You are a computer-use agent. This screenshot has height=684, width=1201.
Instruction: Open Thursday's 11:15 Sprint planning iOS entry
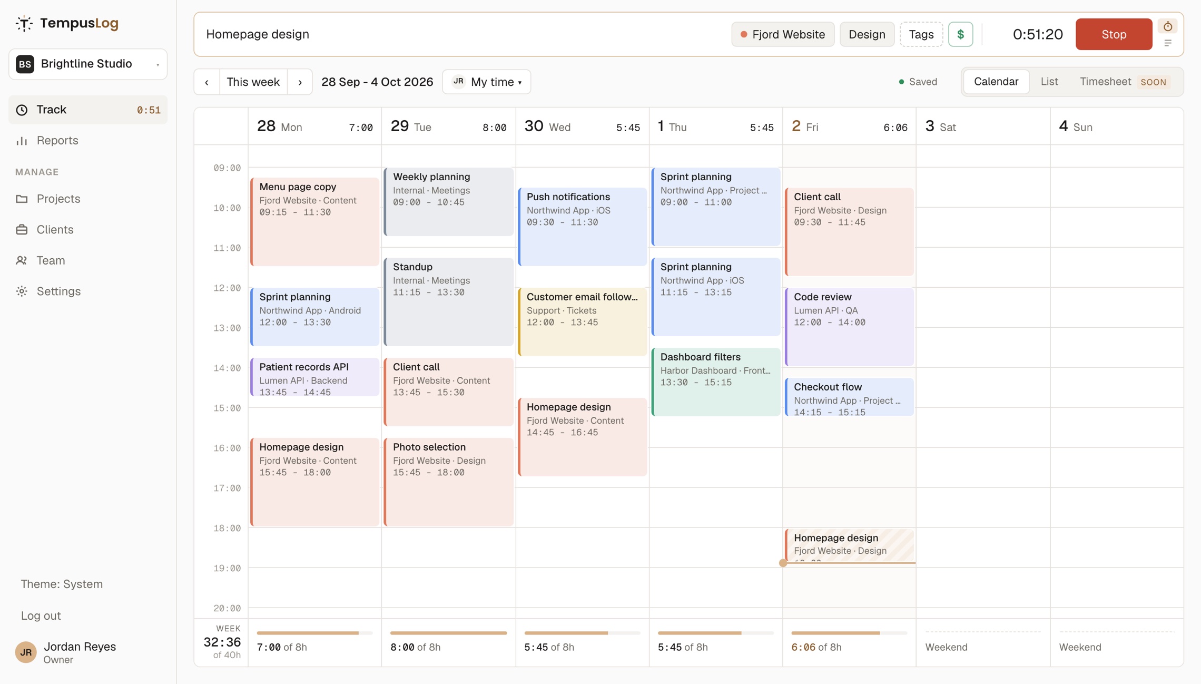click(x=716, y=297)
